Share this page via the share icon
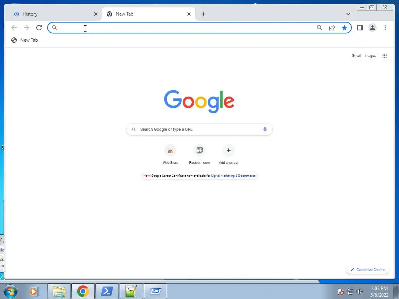The width and height of the screenshot is (399, 299). (332, 28)
